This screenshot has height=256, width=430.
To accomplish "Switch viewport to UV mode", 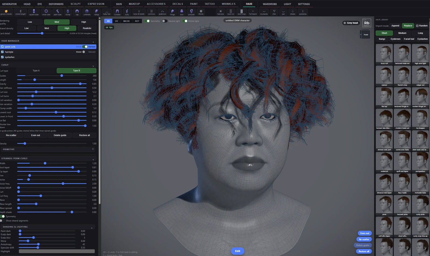I will [x=116, y=21].
